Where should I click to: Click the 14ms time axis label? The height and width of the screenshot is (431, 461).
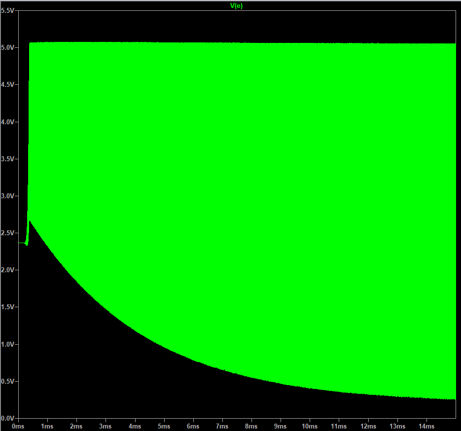point(426,426)
